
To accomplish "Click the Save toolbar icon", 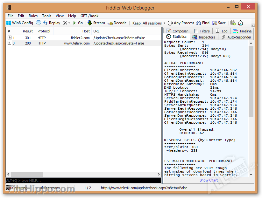I will [x=219, y=23].
